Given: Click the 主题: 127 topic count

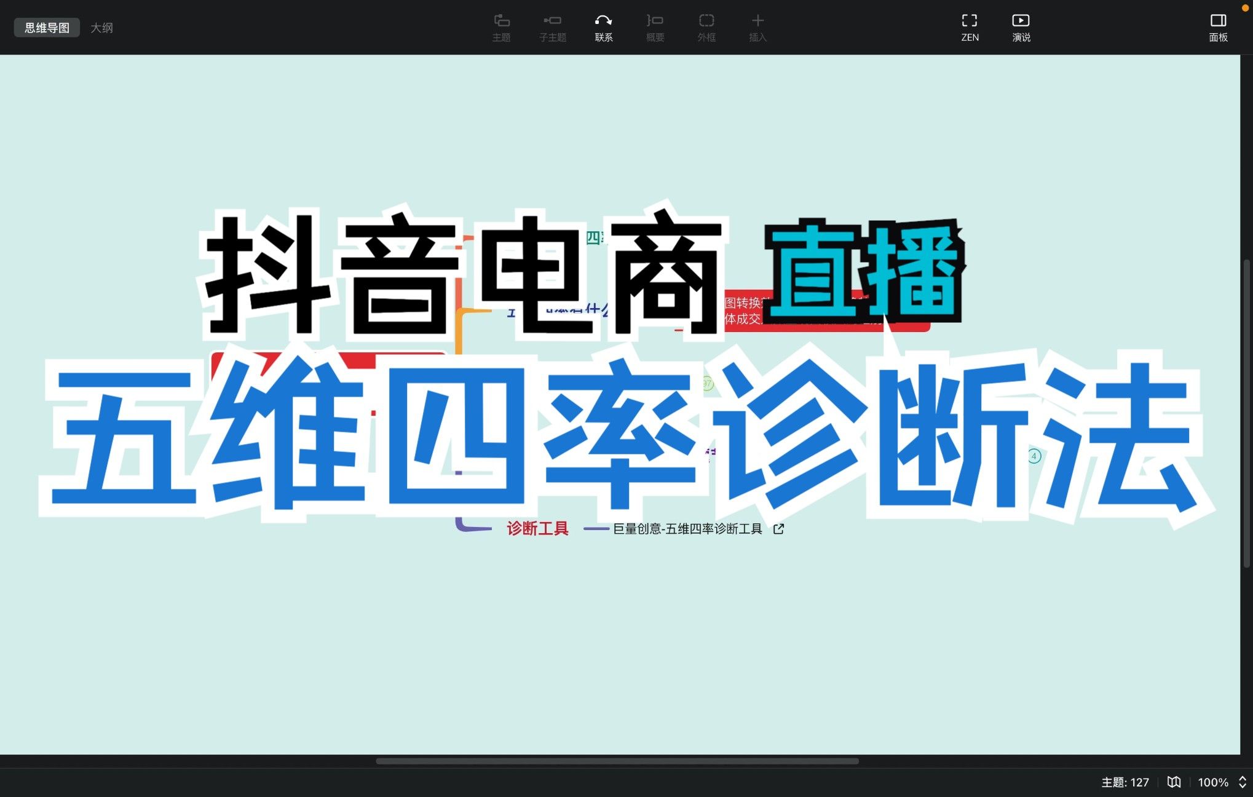Looking at the screenshot, I should 1125,782.
